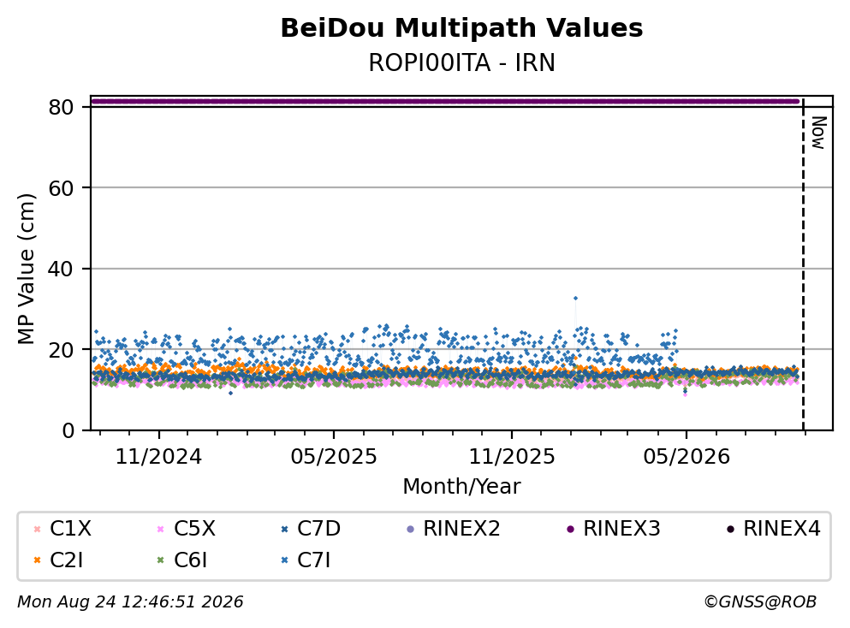850x628 pixels.
Task: Click the MP Value (cm) axis label
Action: (x=26, y=269)
